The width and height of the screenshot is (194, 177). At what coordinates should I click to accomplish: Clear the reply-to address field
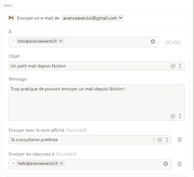coord(166,164)
